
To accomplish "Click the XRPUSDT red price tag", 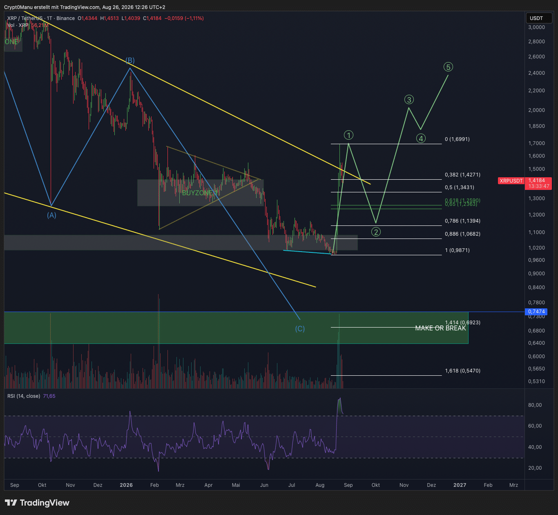I will click(x=511, y=181).
